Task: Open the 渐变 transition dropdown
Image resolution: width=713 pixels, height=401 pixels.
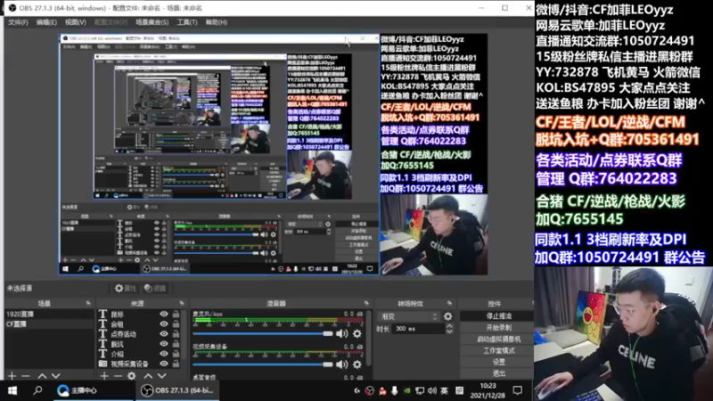Action: click(408, 316)
